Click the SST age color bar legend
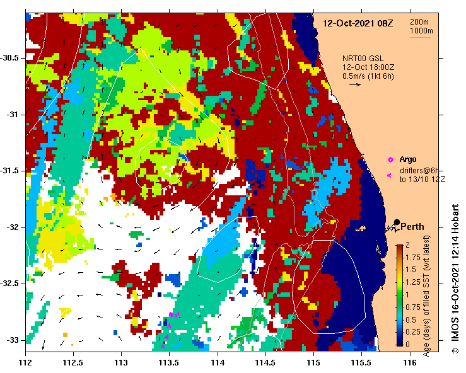The image size is (466, 373). tap(400, 296)
